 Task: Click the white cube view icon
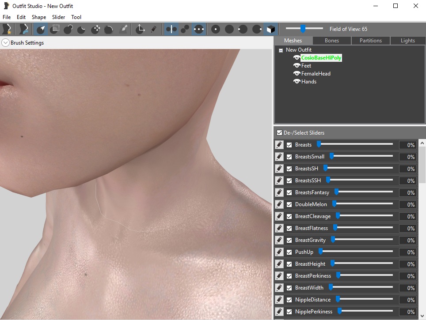270,29
